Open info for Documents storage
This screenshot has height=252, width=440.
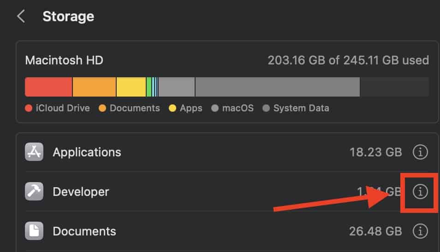tap(420, 230)
